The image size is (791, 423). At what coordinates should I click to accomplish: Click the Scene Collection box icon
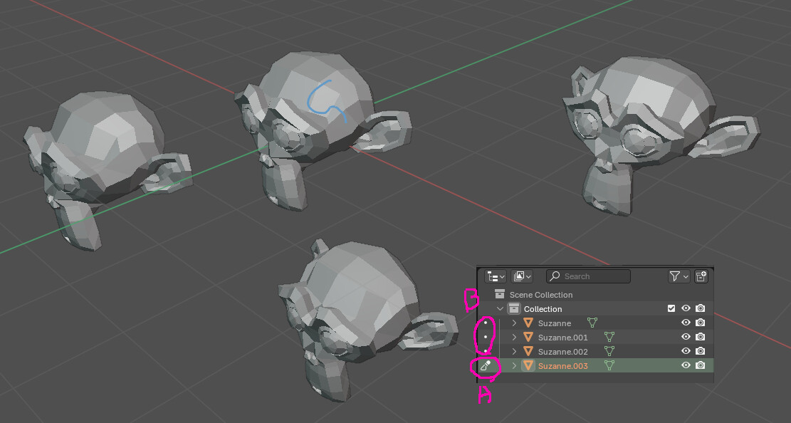coord(500,294)
